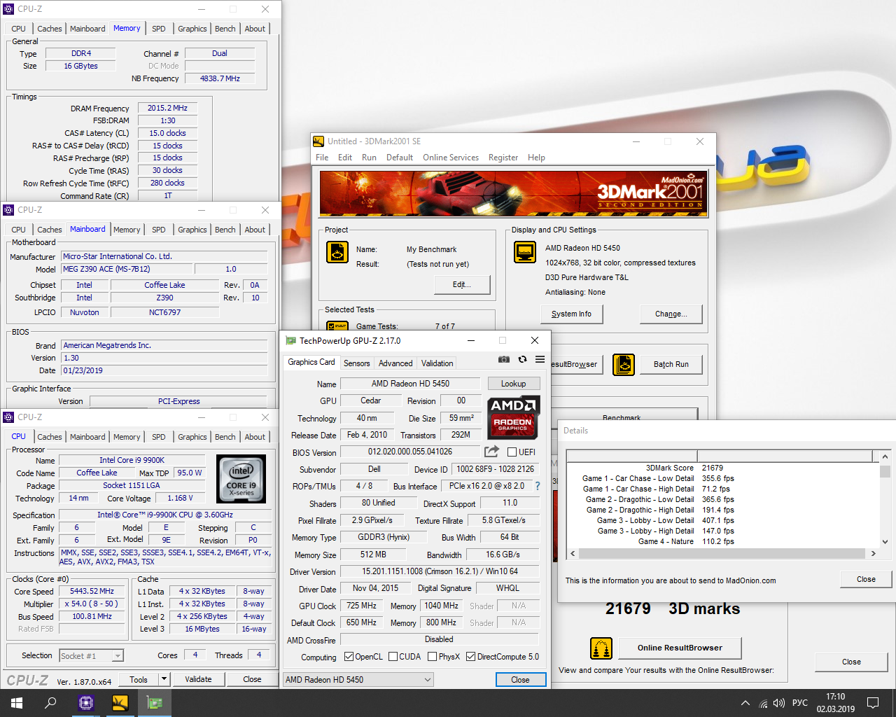Open the Online Services menu in 3DMark

(451, 158)
